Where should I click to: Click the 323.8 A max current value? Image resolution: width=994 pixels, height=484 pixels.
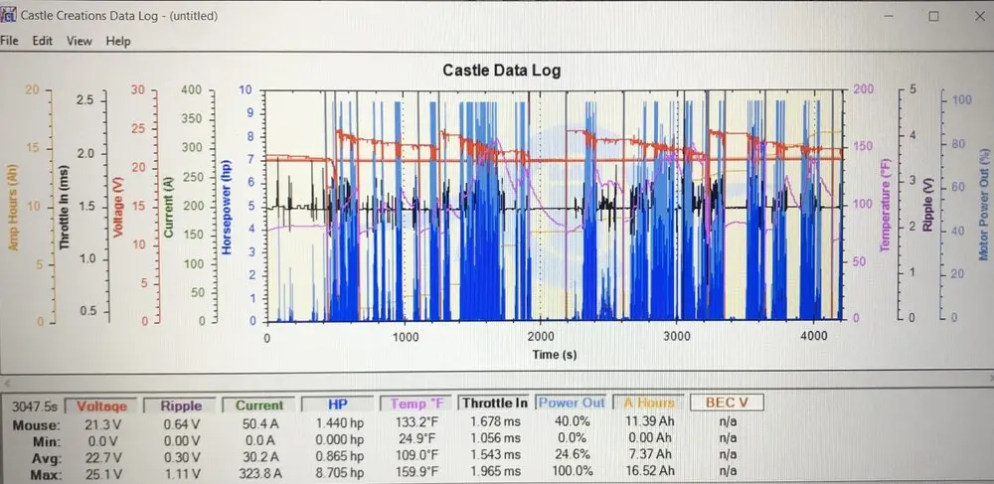[x=261, y=473]
